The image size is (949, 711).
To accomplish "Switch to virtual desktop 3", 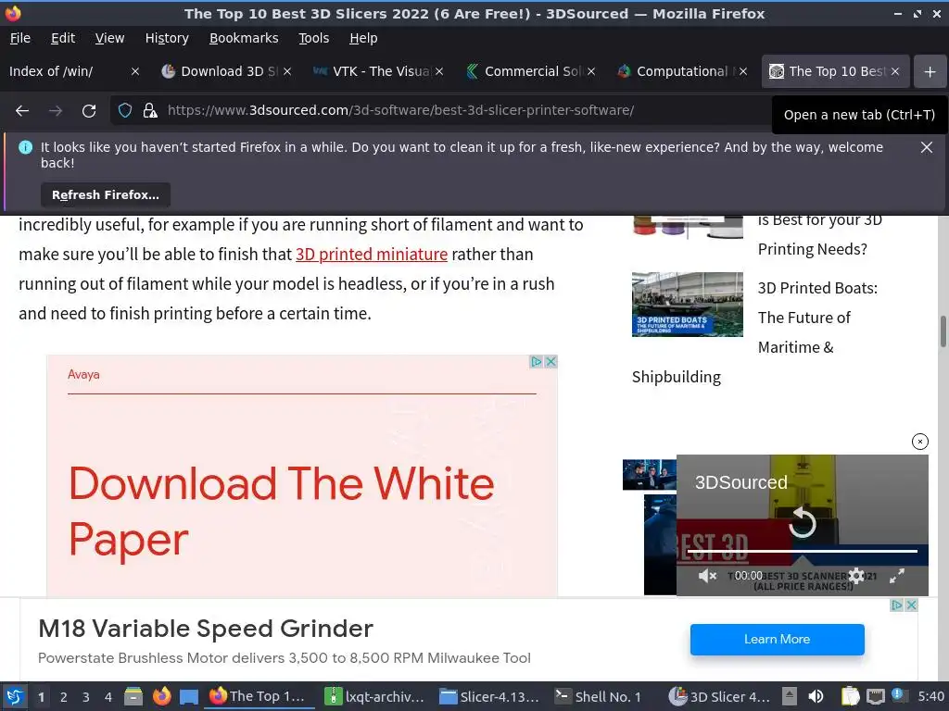I will pos(86,697).
